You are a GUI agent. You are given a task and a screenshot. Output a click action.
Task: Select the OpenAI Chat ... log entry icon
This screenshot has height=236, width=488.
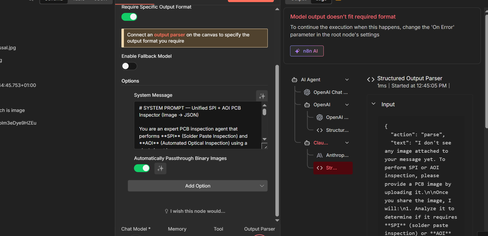307,92
